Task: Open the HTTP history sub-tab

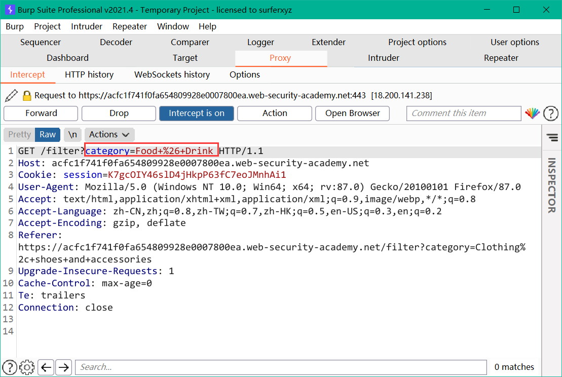Action: (x=89, y=74)
